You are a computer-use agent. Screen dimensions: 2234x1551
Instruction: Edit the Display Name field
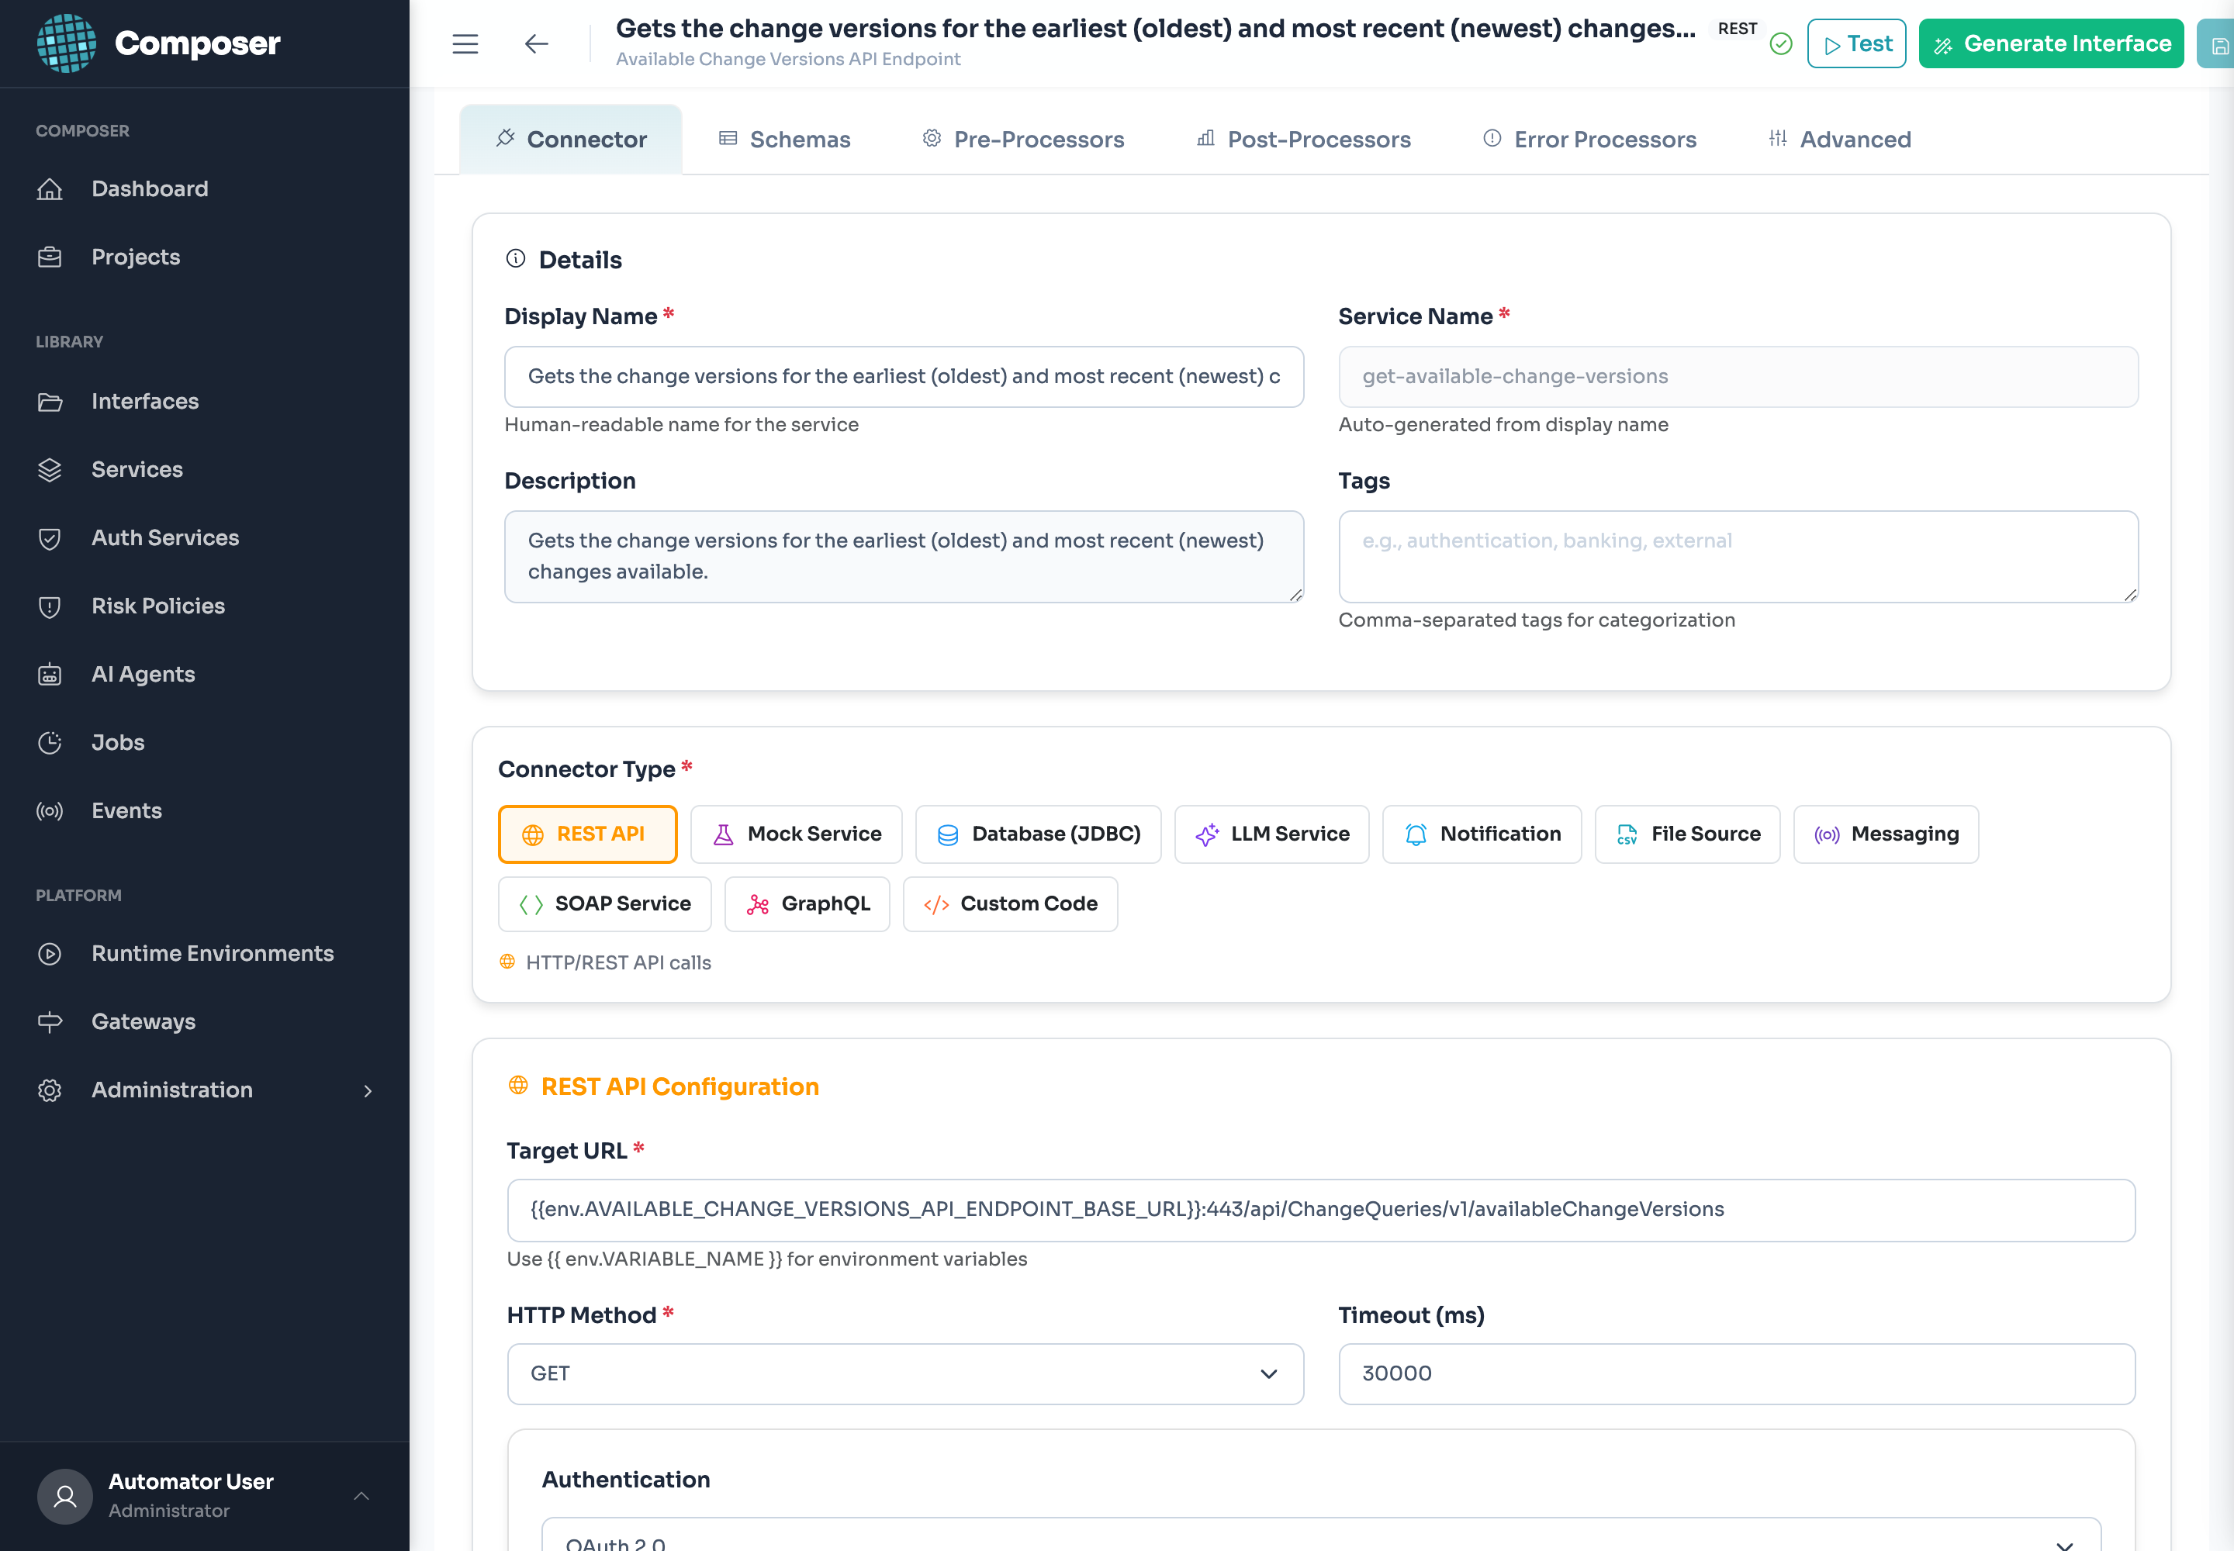coord(904,377)
